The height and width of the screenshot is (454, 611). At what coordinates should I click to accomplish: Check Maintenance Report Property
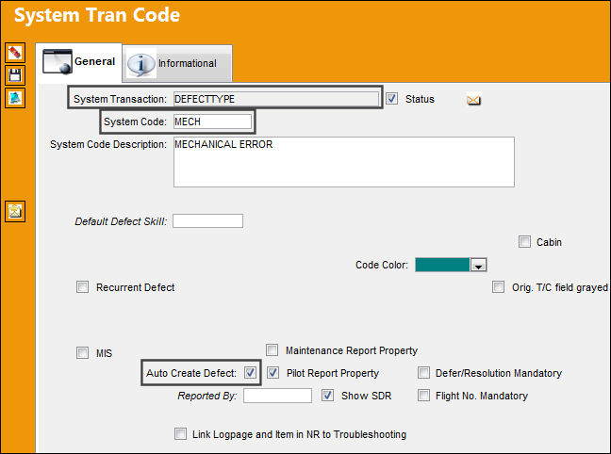272,350
